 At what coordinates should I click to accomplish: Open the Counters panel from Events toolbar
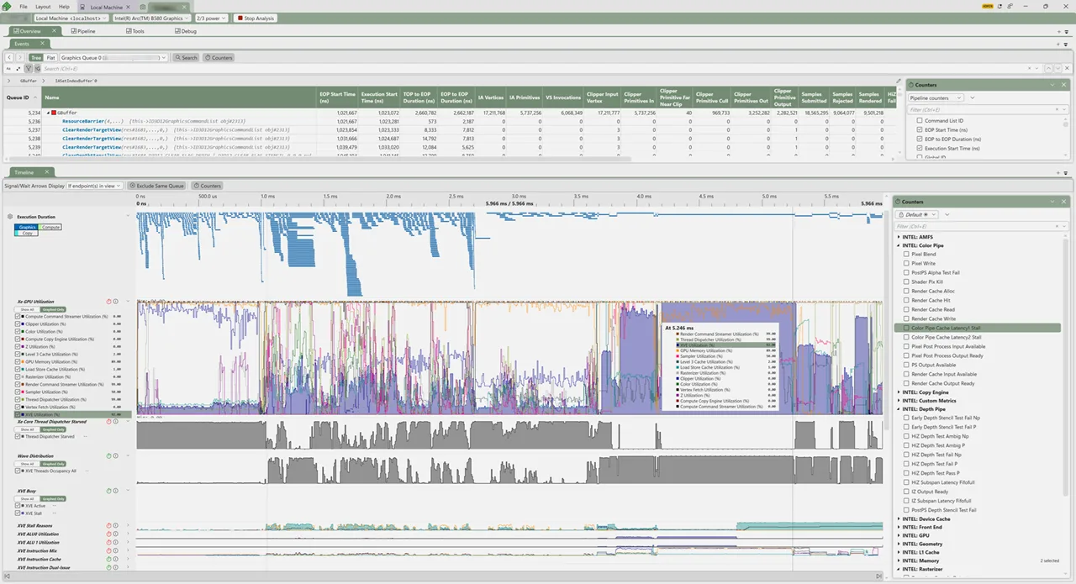(x=219, y=58)
